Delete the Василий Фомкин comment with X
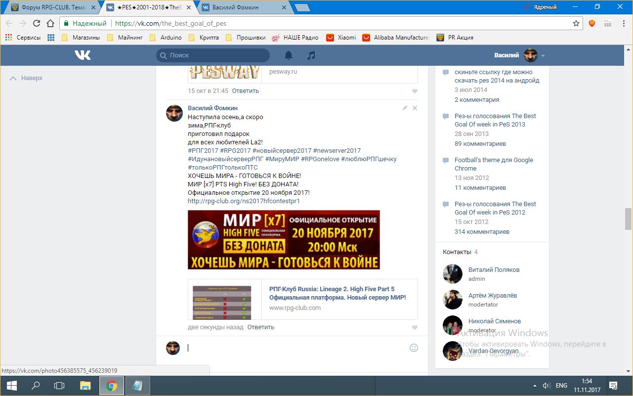Image resolution: width=633 pixels, height=396 pixels. [x=415, y=108]
